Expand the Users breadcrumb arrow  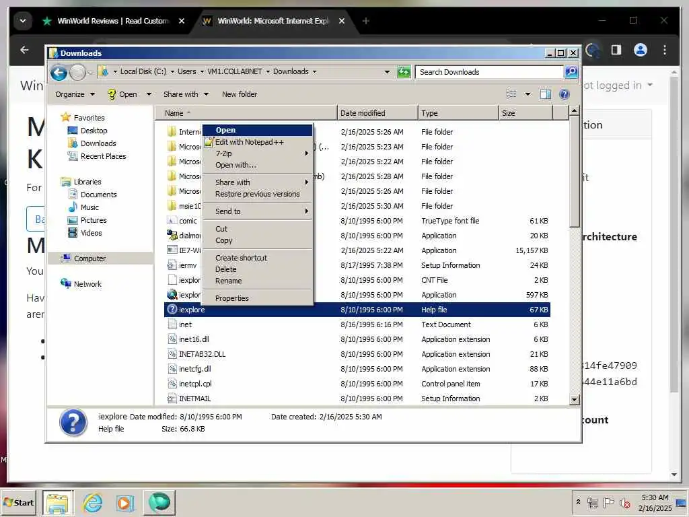pyautogui.click(x=202, y=71)
